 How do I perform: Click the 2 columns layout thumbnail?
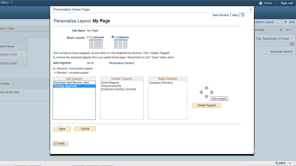pos(96,44)
